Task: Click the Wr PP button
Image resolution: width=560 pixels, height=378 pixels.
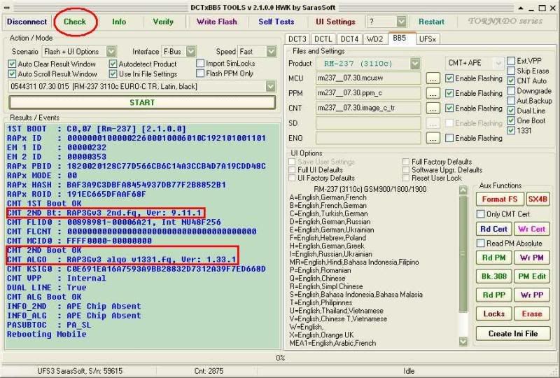Action: (x=532, y=295)
